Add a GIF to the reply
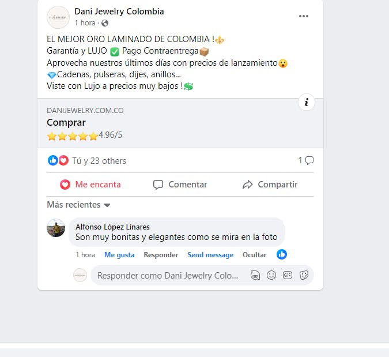 pyautogui.click(x=288, y=275)
